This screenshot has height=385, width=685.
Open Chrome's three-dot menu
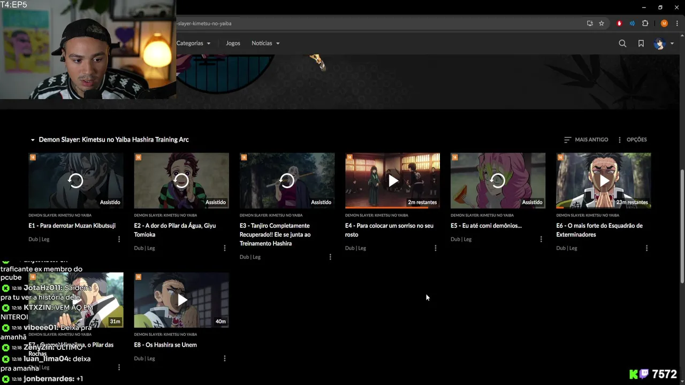click(x=677, y=24)
